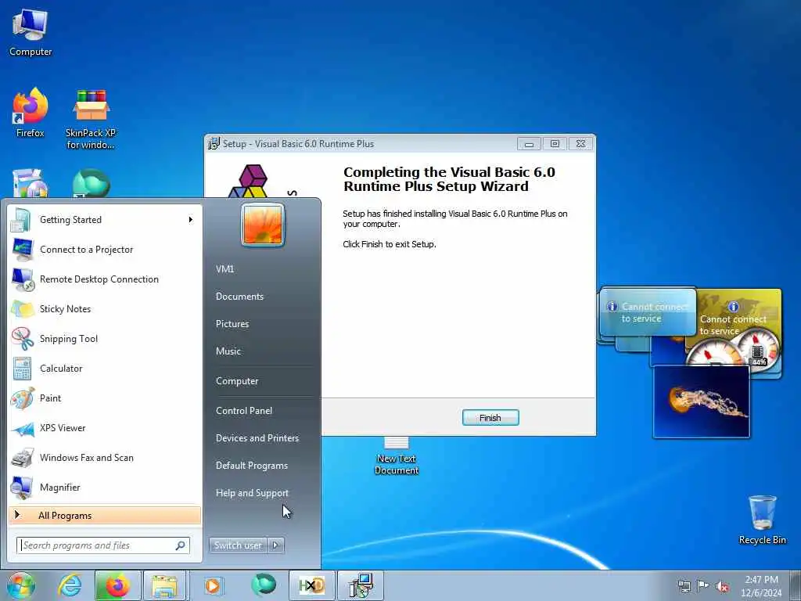Click the user account flower picture
The width and height of the screenshot is (801, 601).
(x=263, y=225)
